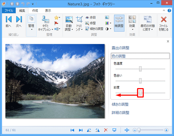
Task: Click the redo arrow in title bar
Action: click(28, 4)
